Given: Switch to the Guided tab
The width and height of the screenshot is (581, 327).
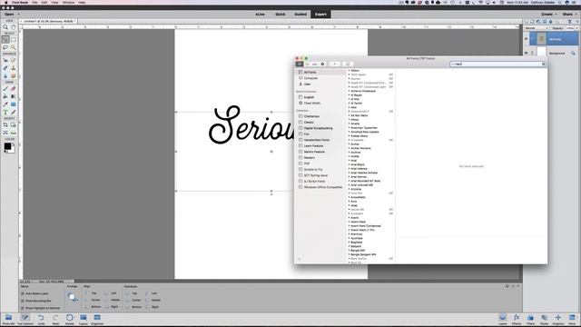Looking at the screenshot, I should point(300,15).
